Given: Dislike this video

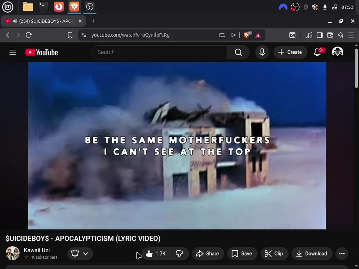Looking at the screenshot, I should click(x=179, y=253).
